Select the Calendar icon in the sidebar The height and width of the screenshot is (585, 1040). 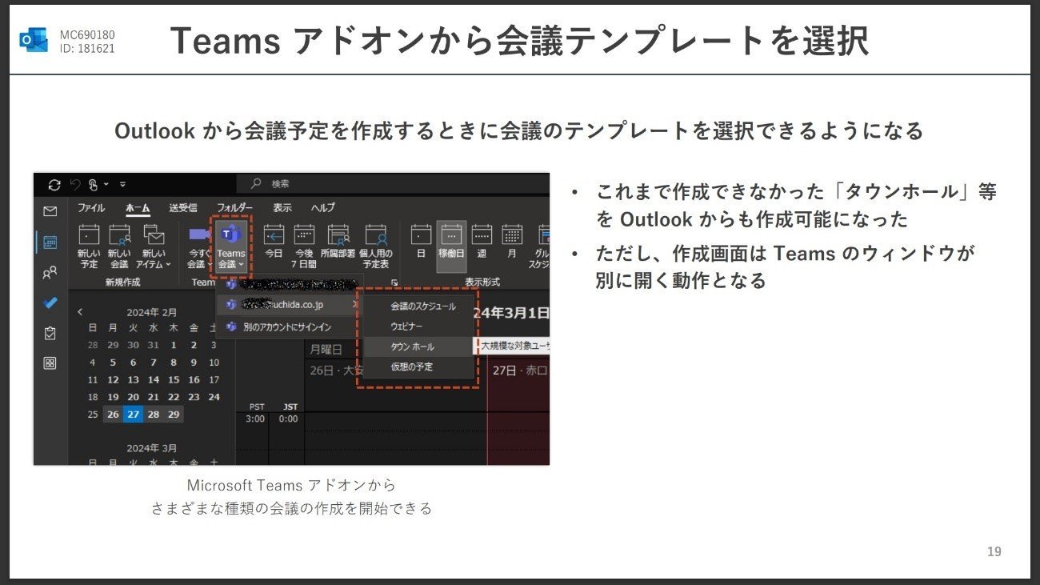coord(50,242)
